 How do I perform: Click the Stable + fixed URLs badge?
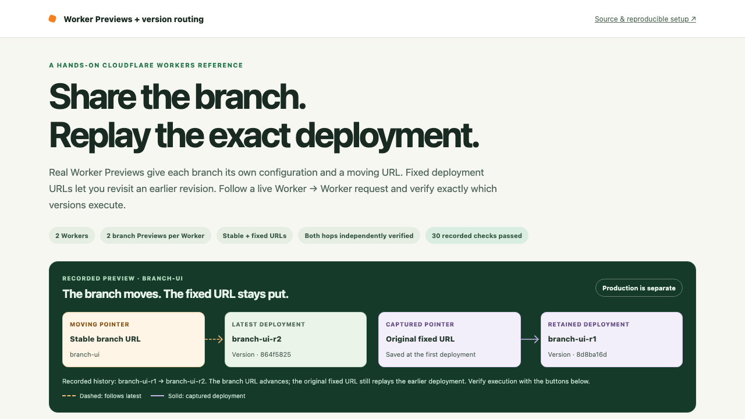254,236
